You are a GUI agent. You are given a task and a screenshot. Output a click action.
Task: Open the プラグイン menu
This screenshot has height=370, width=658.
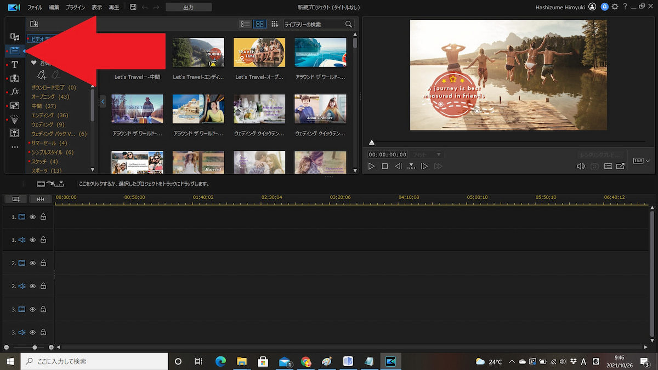[x=75, y=7]
